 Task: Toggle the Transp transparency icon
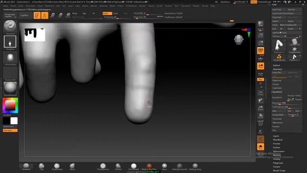[260, 131]
